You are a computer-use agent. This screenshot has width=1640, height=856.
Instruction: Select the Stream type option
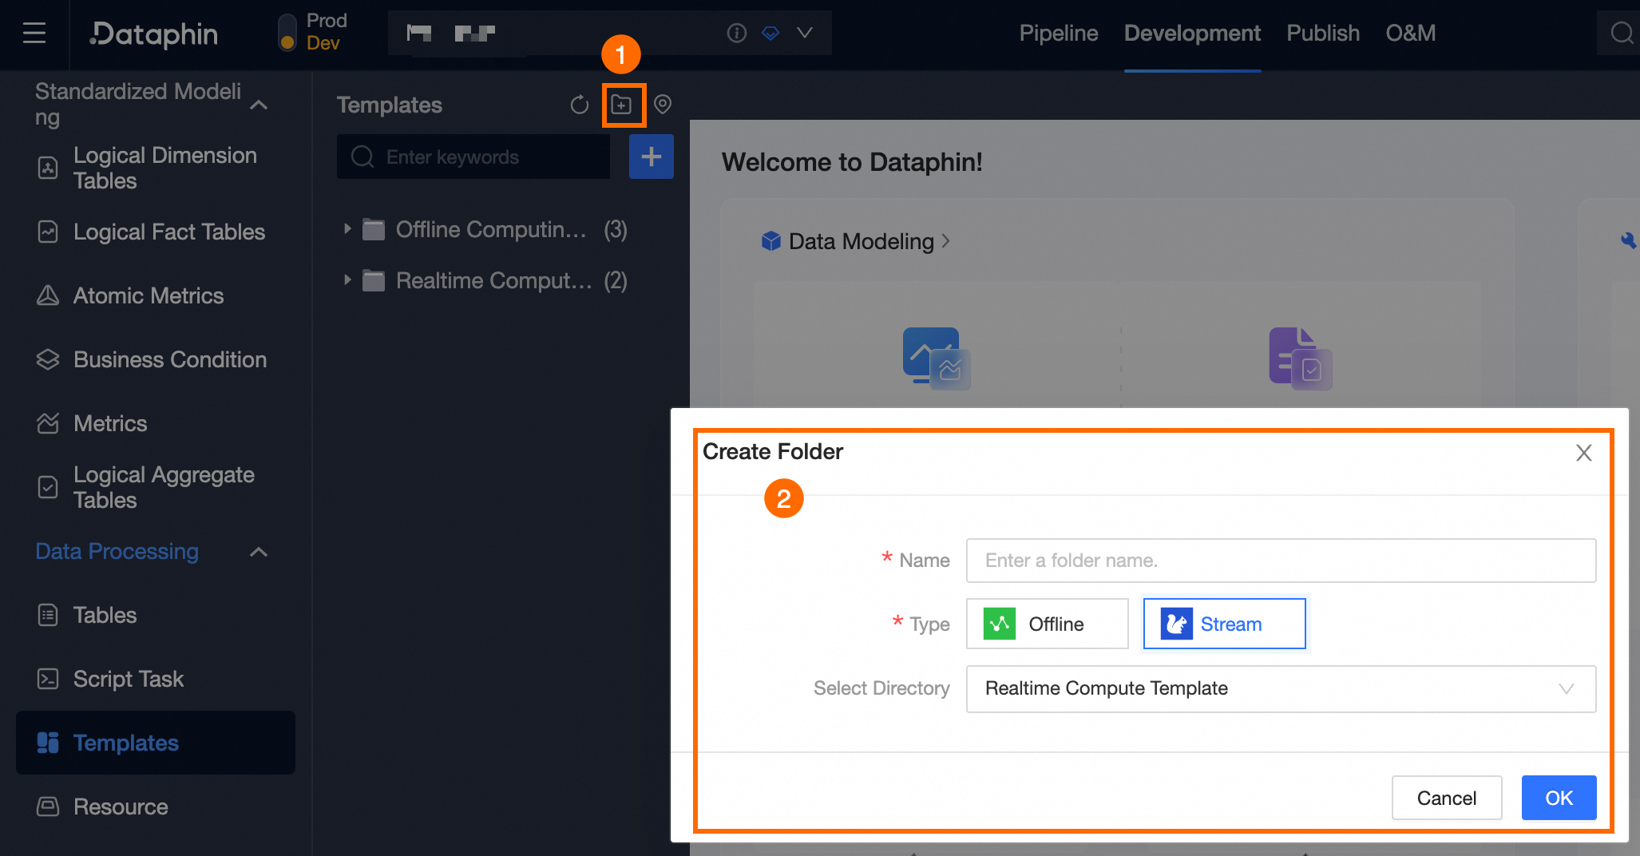tap(1224, 624)
